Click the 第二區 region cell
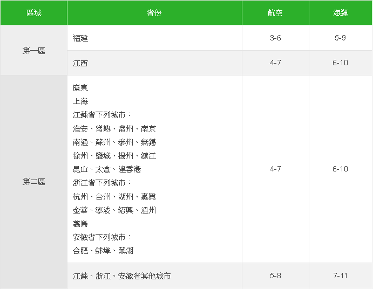Screen dimensions: 373x289 (33, 182)
